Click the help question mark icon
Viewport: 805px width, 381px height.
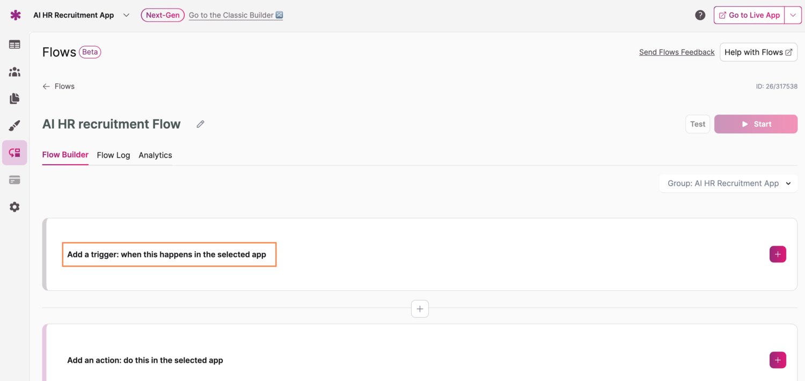(700, 15)
